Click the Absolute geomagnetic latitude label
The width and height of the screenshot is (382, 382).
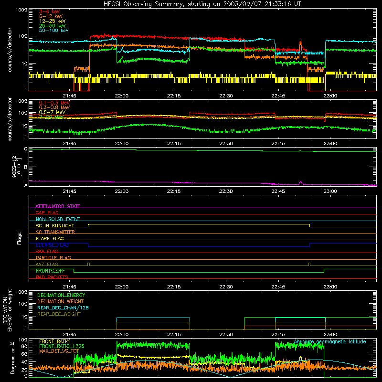pos(330,341)
